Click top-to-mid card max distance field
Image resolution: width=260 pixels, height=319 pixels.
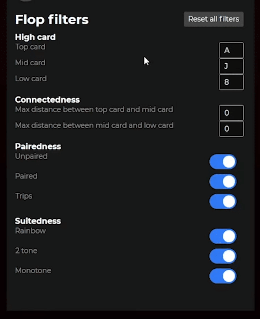(x=231, y=113)
